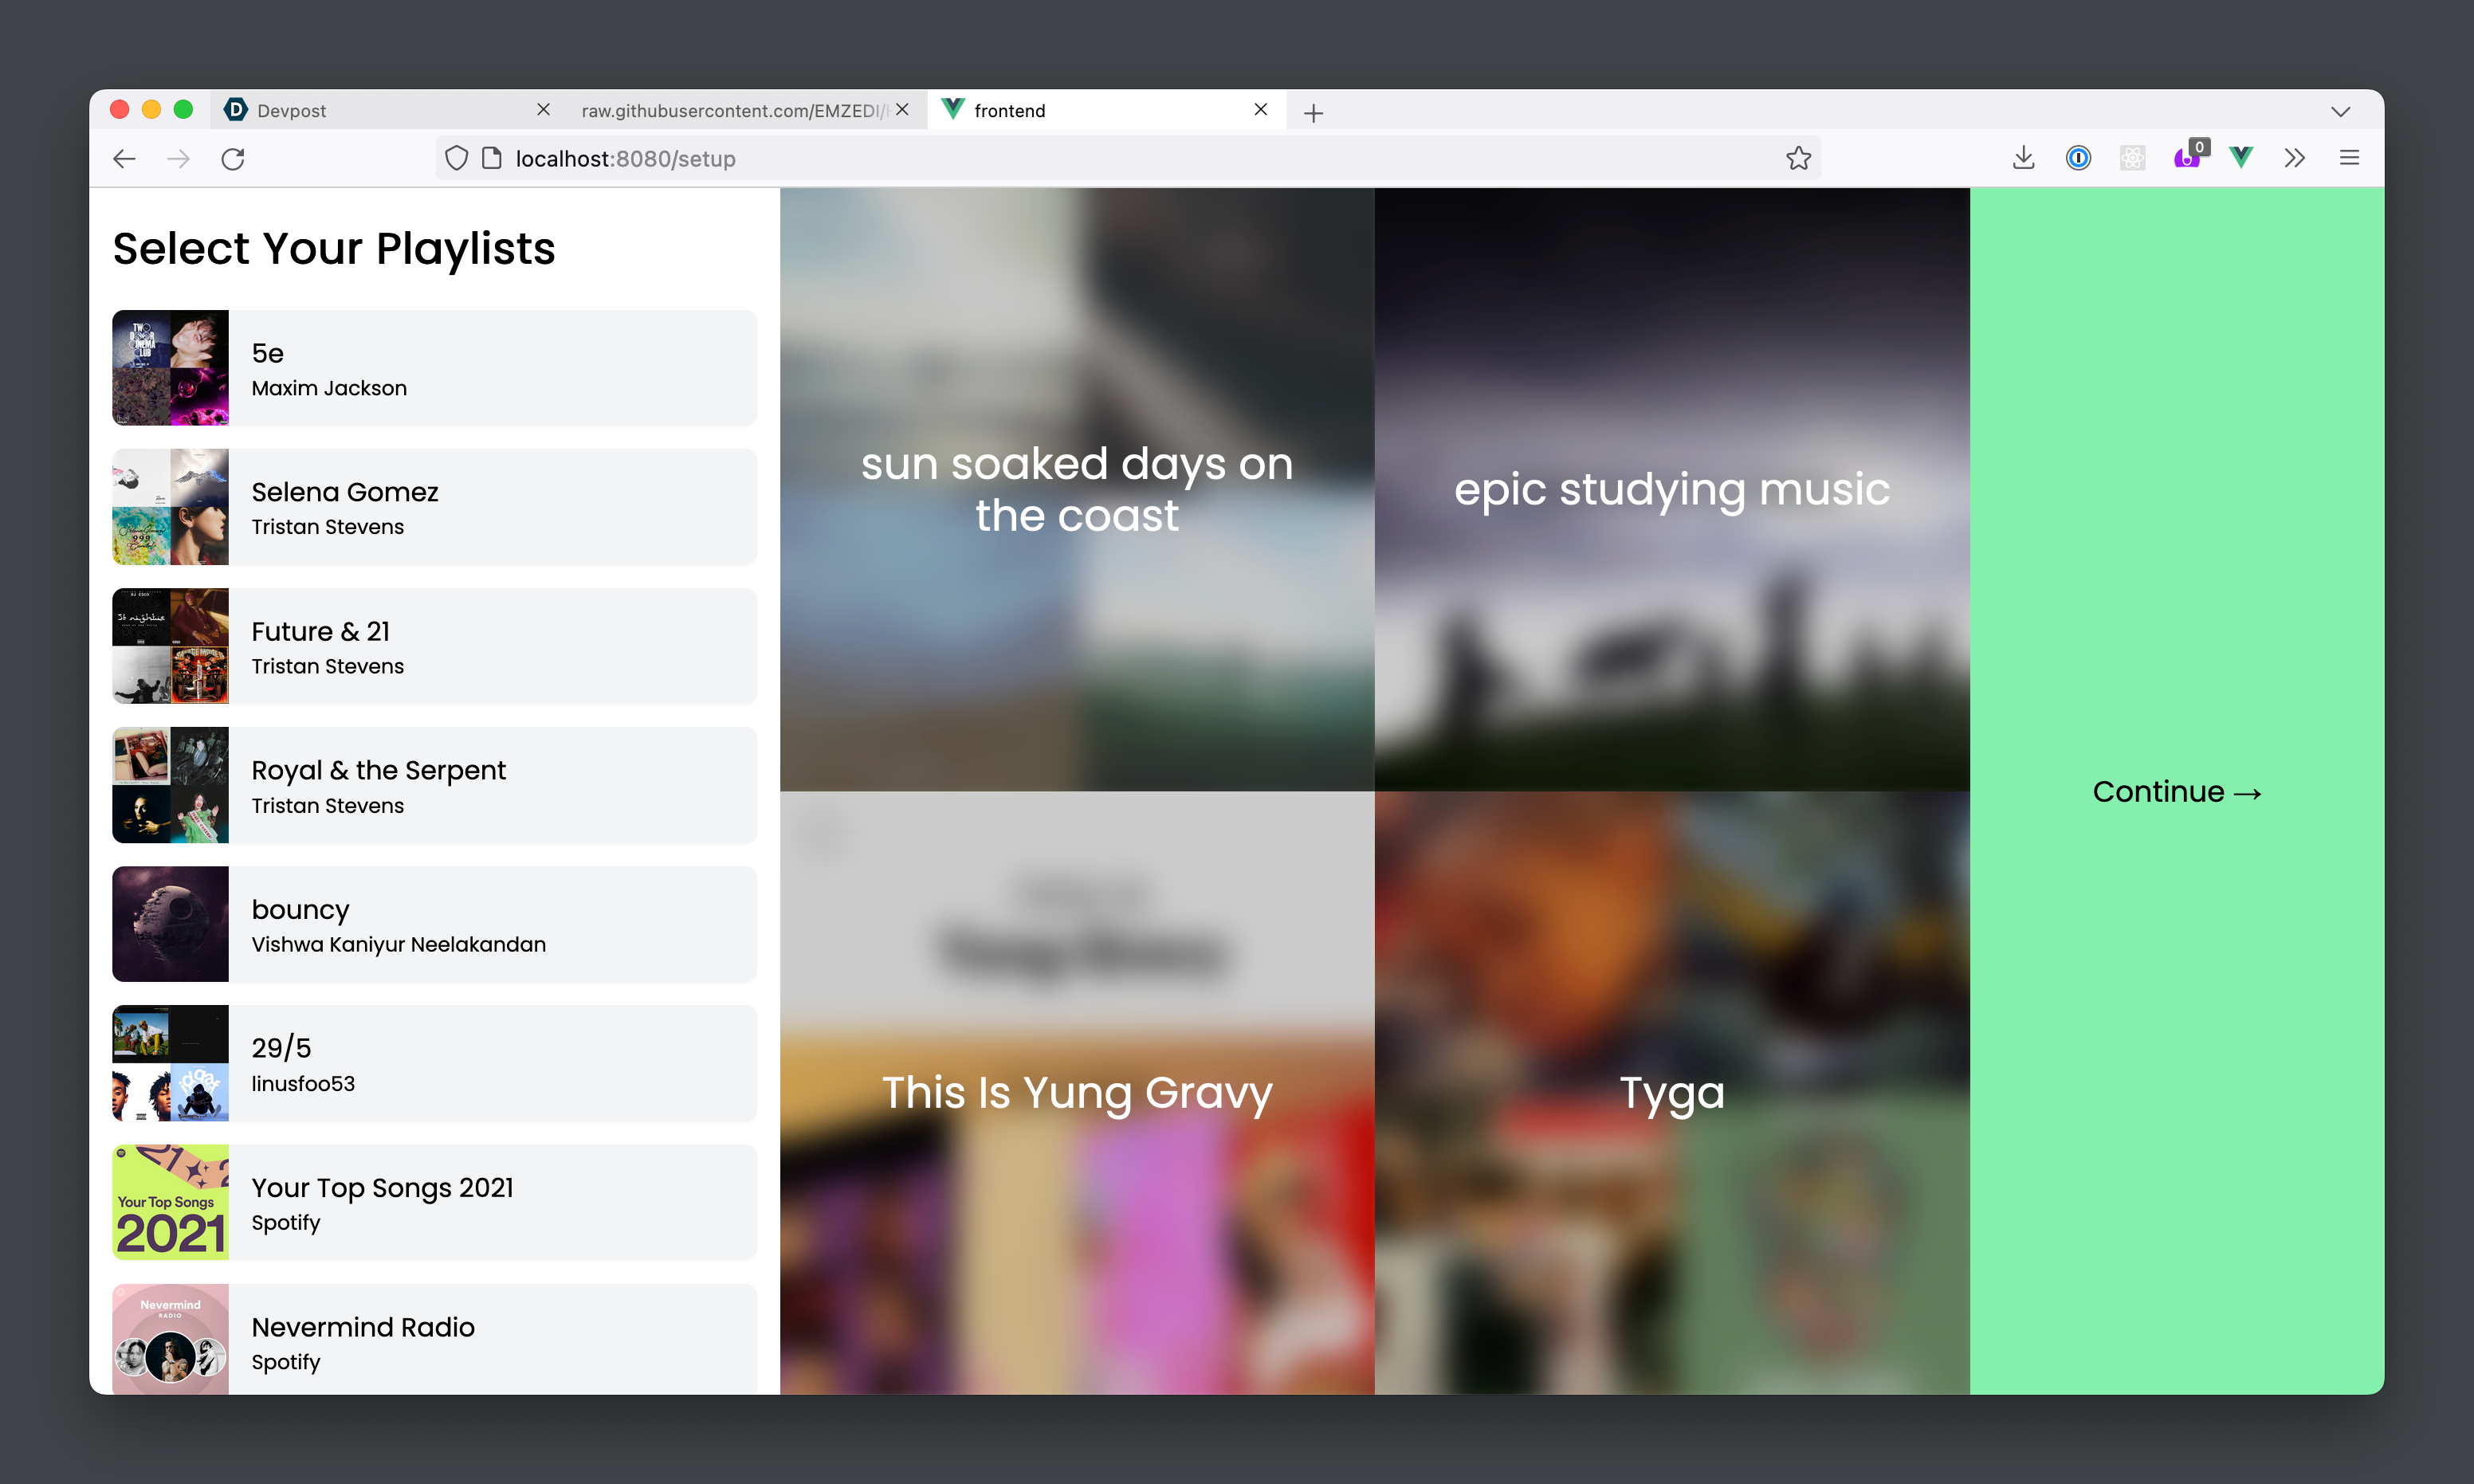Open the React DevTools extension icon
This screenshot has width=2474, height=1484.
[x=2132, y=158]
